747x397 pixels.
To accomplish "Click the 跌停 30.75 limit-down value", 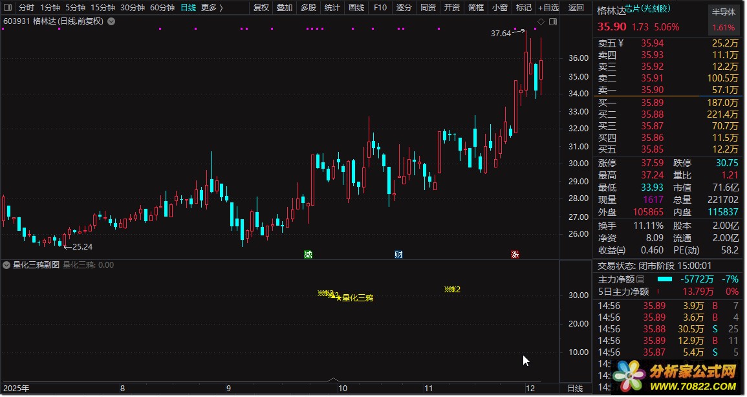I will (x=727, y=164).
